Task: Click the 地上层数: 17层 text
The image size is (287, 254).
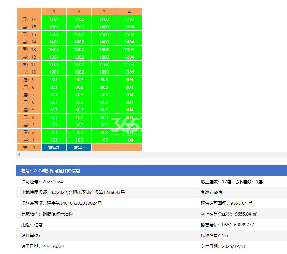Action: (x=216, y=182)
